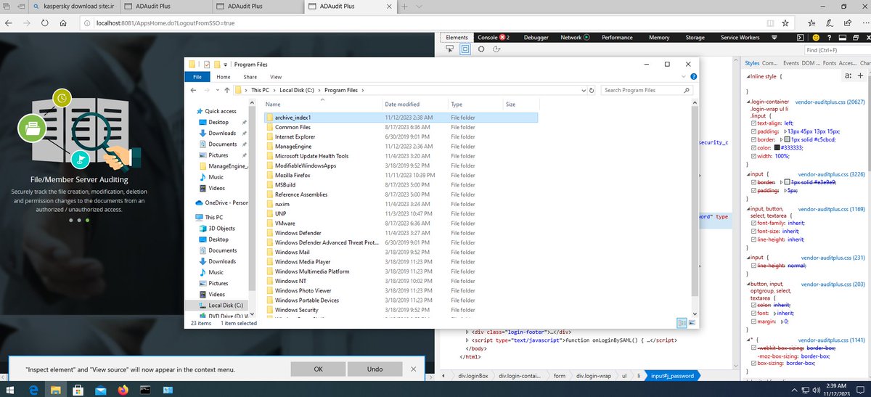Click the Windows Start button

pyautogui.click(x=11, y=390)
